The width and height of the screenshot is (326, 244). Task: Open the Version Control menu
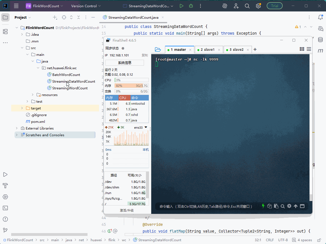click(86, 6)
